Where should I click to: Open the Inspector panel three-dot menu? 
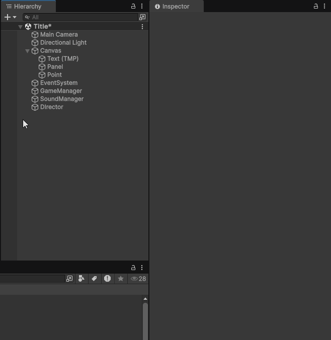point(324,7)
